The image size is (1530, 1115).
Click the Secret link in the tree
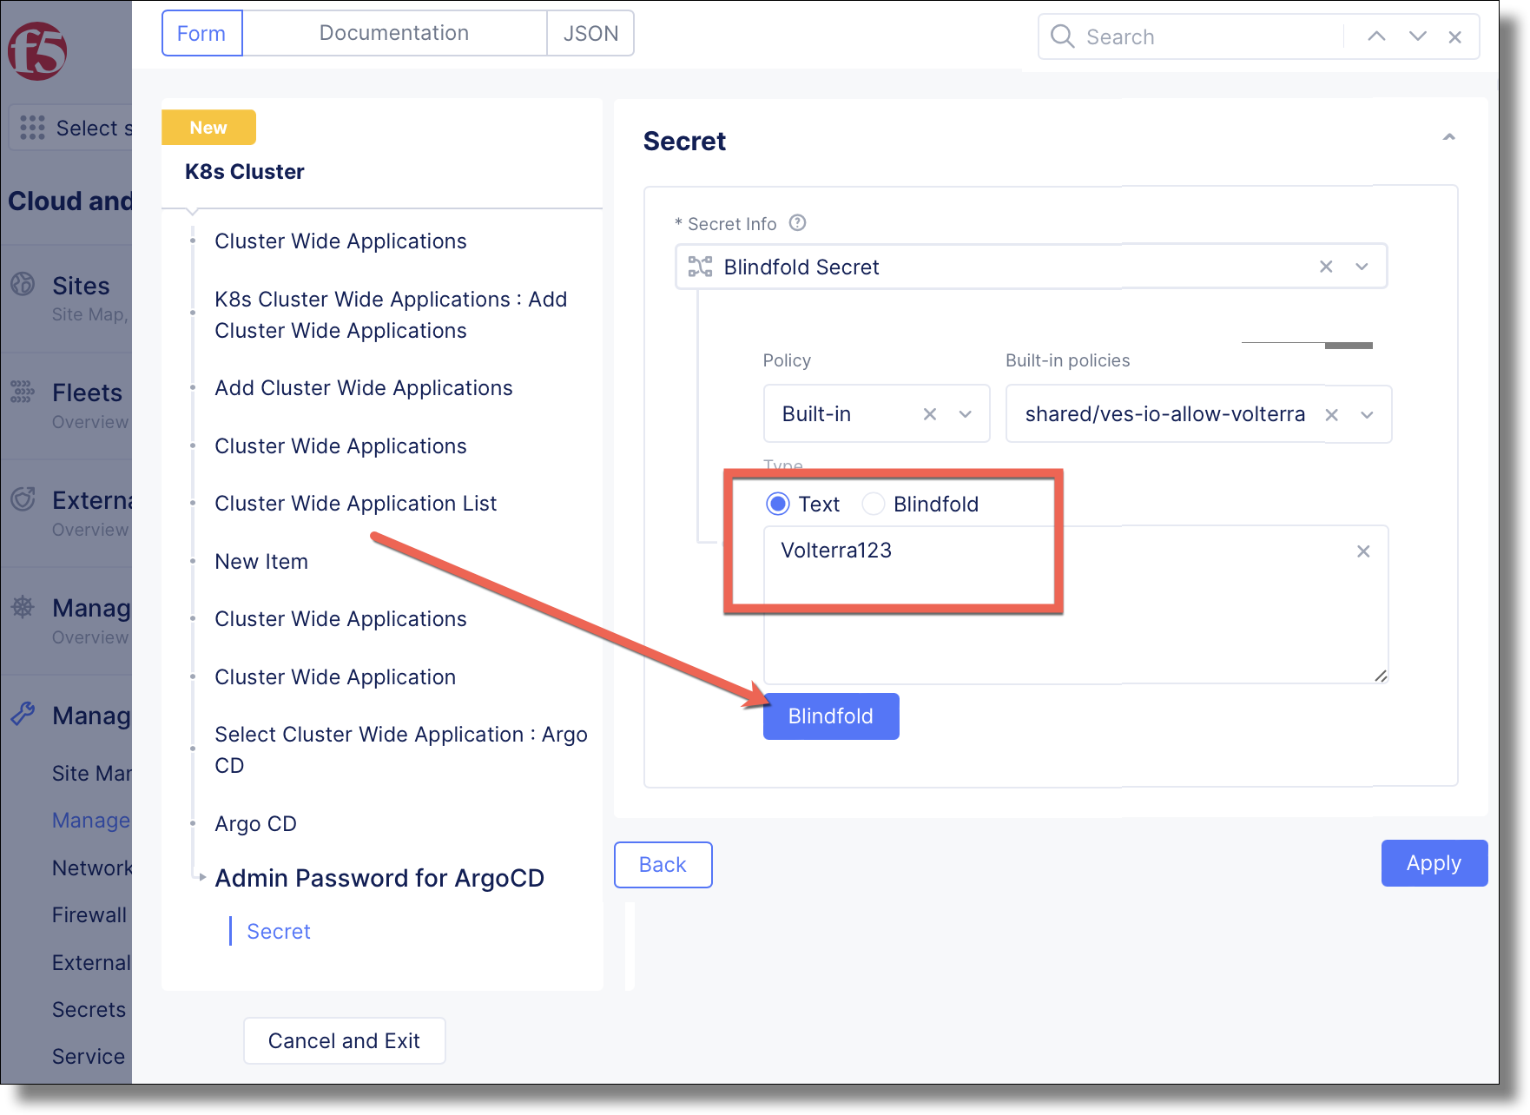tap(279, 931)
